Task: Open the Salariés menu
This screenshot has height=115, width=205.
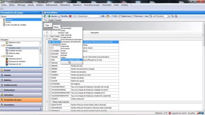Action: [31, 5]
